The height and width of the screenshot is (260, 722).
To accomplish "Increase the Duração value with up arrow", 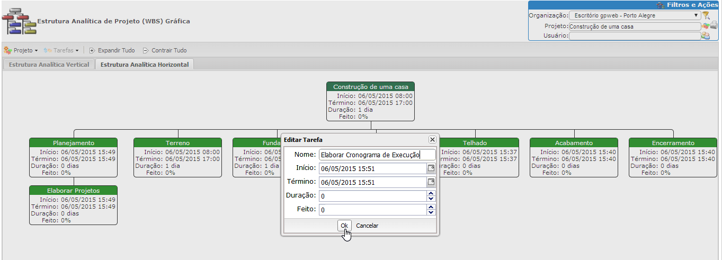I will tap(431, 193).
